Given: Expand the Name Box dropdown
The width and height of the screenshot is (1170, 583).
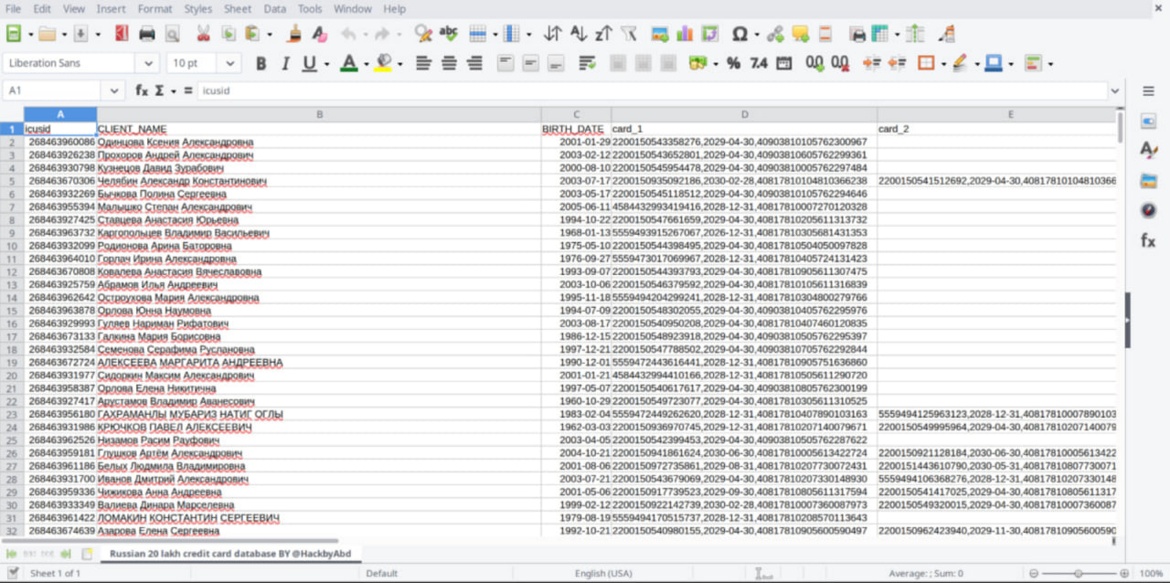Looking at the screenshot, I should point(114,90).
